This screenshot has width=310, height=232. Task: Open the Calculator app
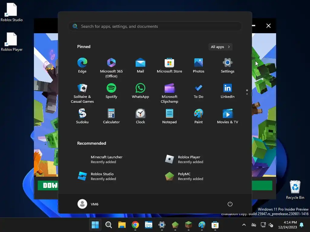(x=111, y=116)
